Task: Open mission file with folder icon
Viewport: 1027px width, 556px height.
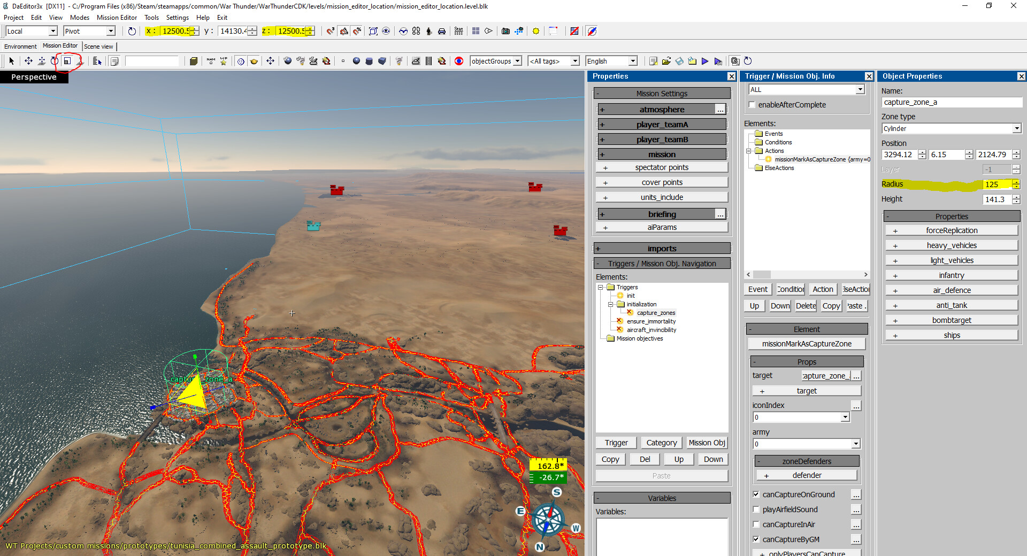Action: (x=666, y=61)
